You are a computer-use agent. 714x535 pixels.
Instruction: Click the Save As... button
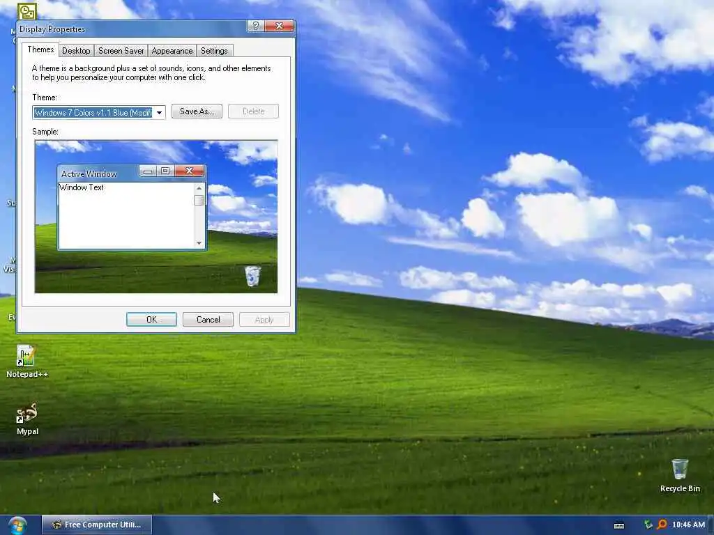197,111
